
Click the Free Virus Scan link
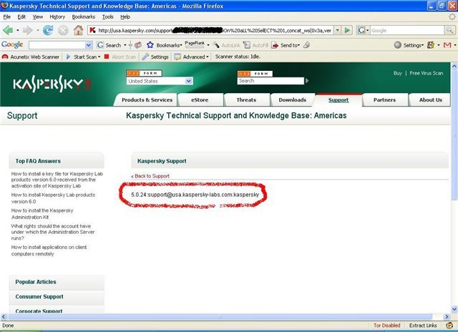tap(426, 73)
